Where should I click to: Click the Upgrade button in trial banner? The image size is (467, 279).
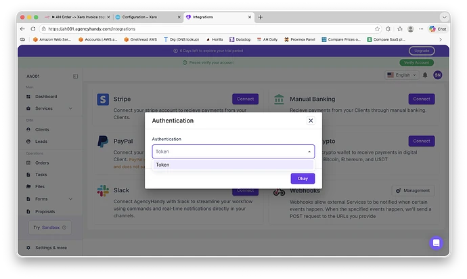pos(422,51)
